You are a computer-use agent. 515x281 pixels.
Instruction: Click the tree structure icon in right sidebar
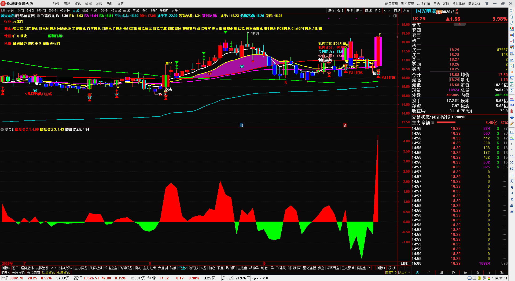pos(512,66)
